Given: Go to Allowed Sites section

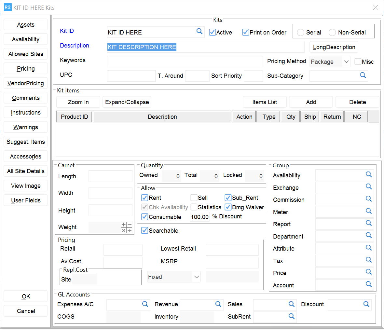Looking at the screenshot, I should [26, 54].
